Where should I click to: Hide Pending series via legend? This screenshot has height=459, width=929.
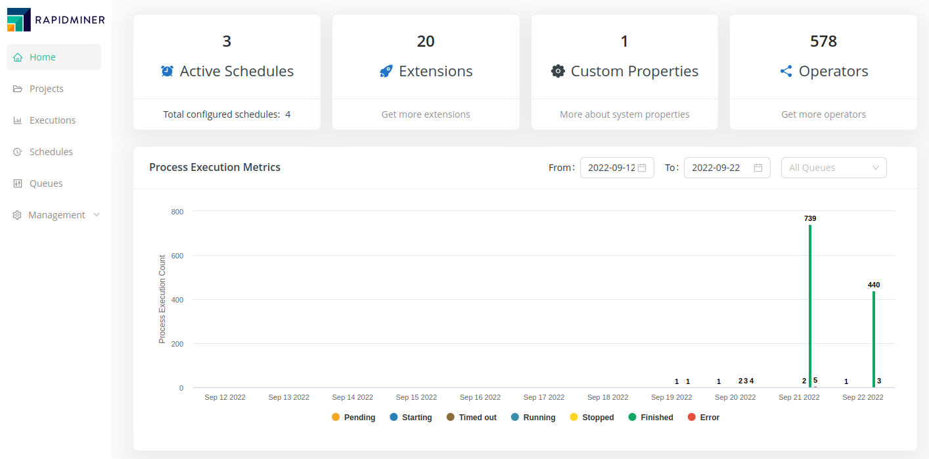353,418
